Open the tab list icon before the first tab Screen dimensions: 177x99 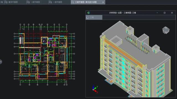tap(2, 2)
